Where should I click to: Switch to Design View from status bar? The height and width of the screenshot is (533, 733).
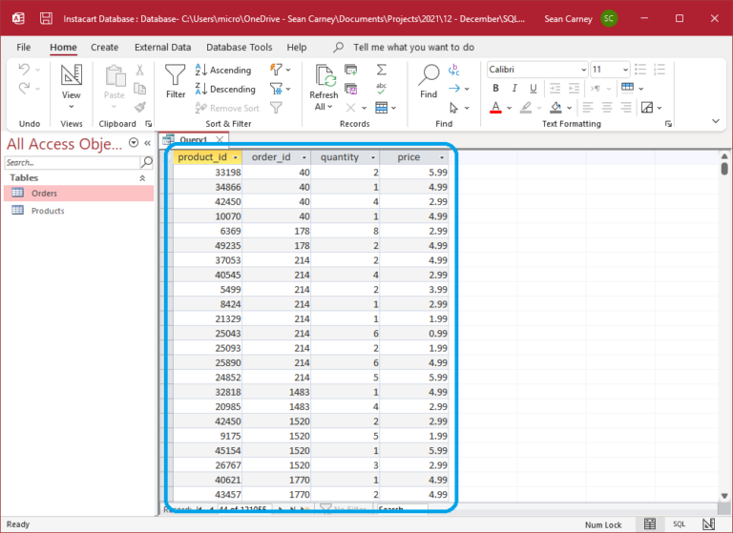(707, 524)
